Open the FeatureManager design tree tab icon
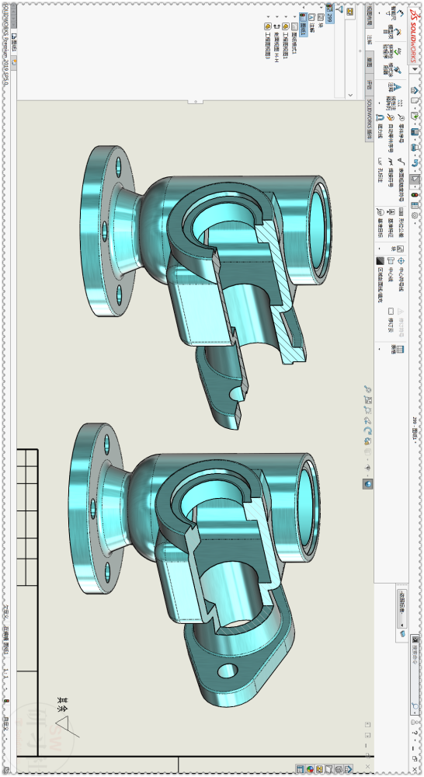 pyautogui.click(x=349, y=12)
